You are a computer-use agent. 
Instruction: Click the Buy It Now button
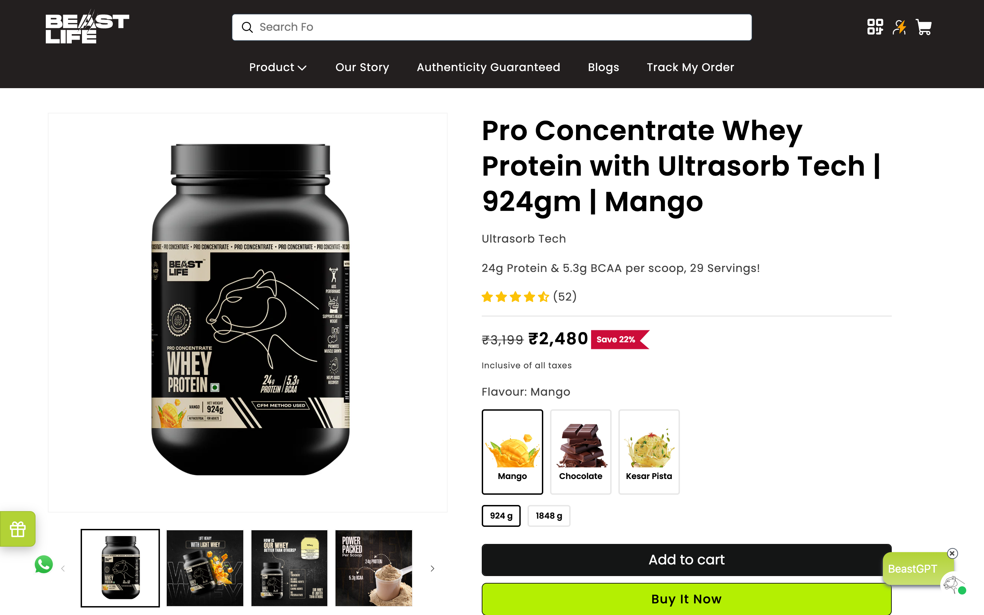tap(686, 599)
